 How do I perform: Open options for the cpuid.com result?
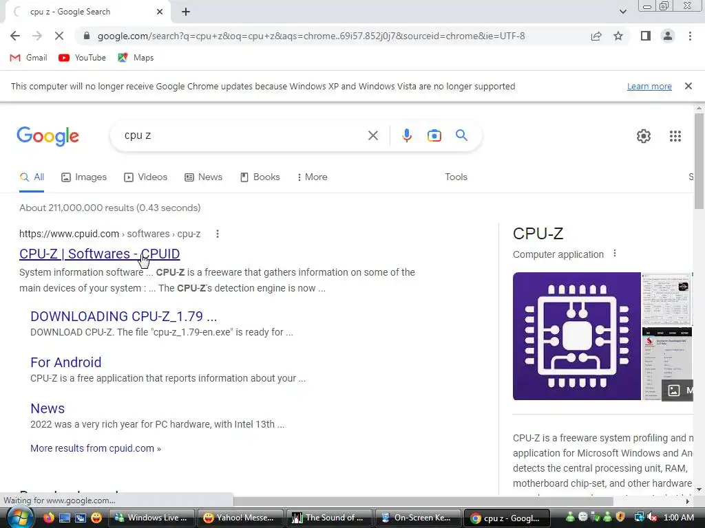(217, 234)
